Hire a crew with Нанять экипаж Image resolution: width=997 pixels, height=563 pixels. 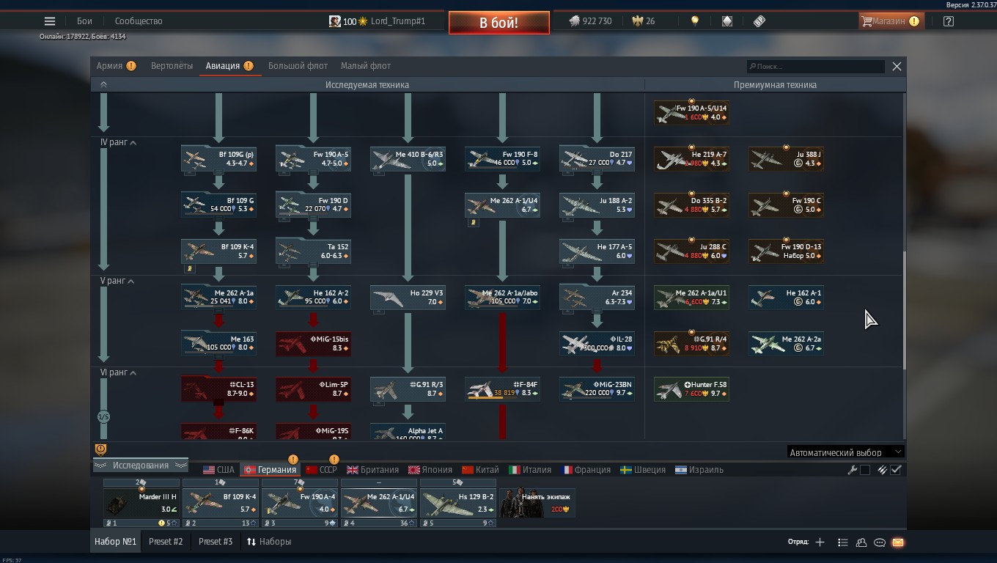pyautogui.click(x=537, y=502)
